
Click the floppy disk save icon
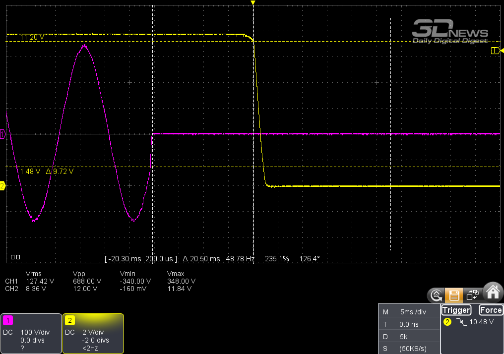[x=454, y=295]
